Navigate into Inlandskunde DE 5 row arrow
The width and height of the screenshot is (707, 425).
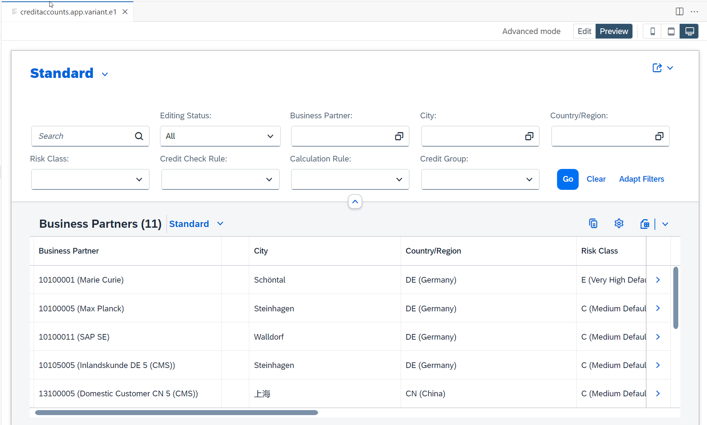tap(658, 365)
